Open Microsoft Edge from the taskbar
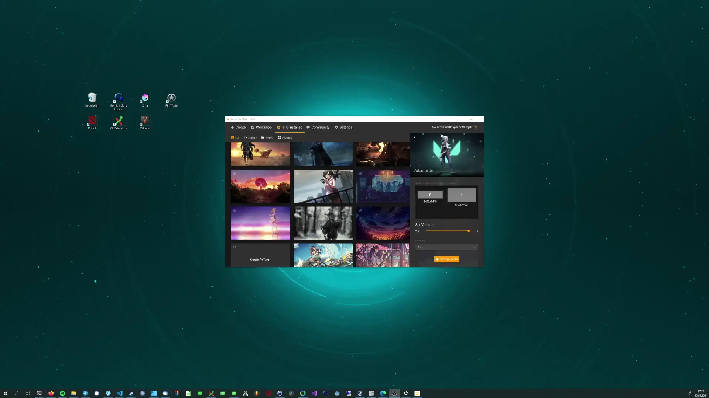The height and width of the screenshot is (398, 709). (383, 393)
